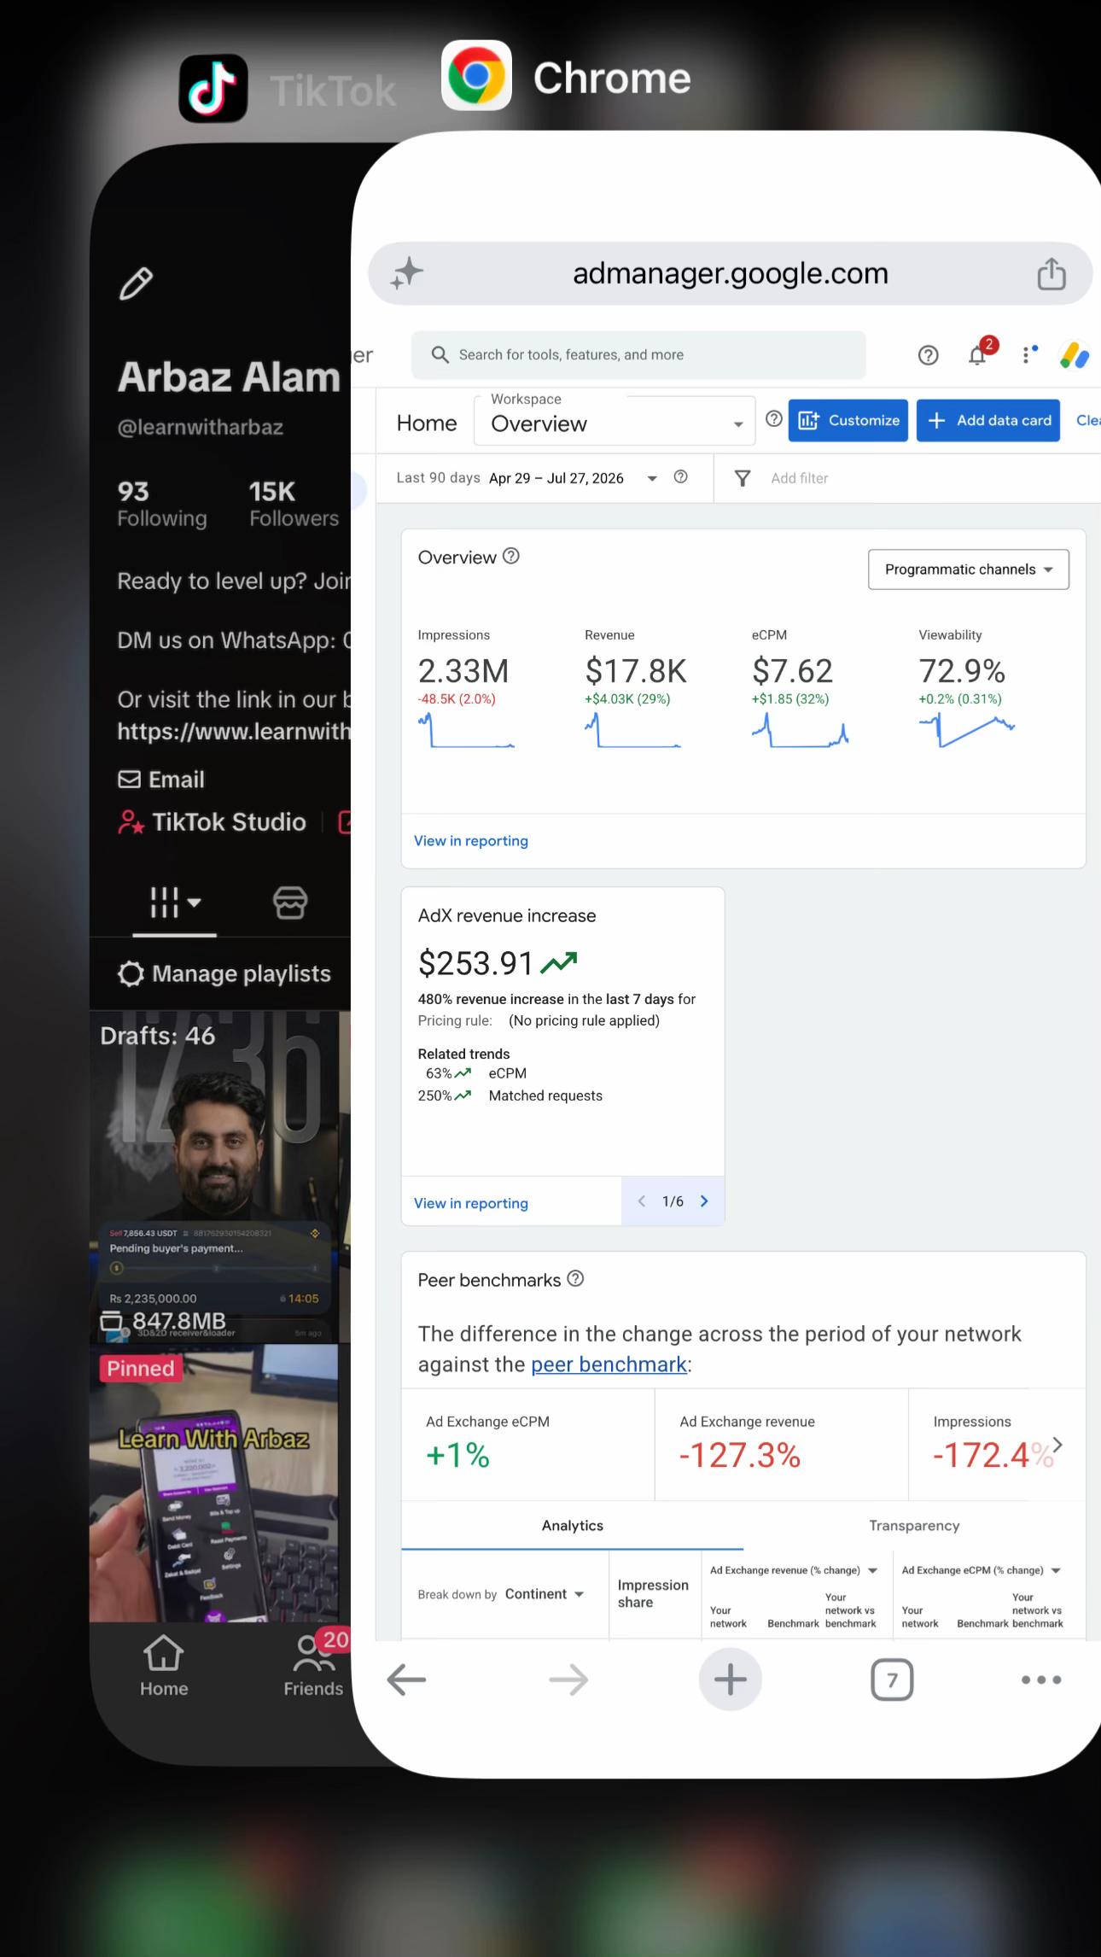
Task: Tap 15K Followers on TikTok profile
Action: coord(294,504)
